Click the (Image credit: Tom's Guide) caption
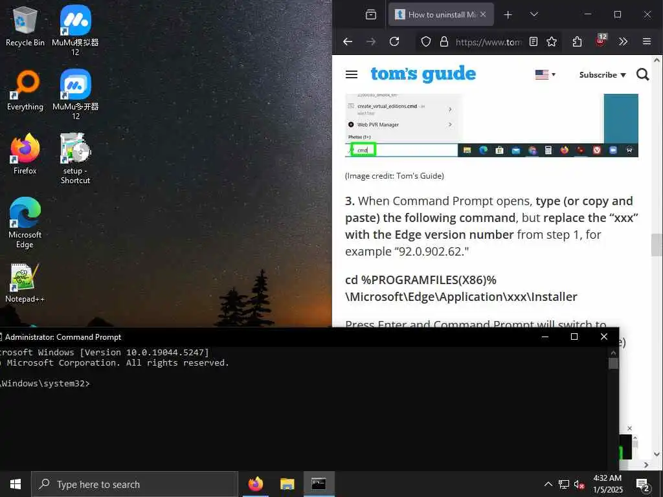 point(394,176)
